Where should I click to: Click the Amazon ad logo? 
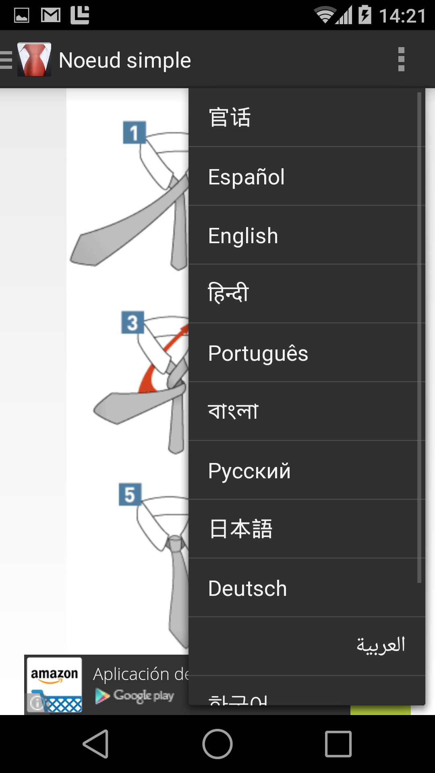54,685
